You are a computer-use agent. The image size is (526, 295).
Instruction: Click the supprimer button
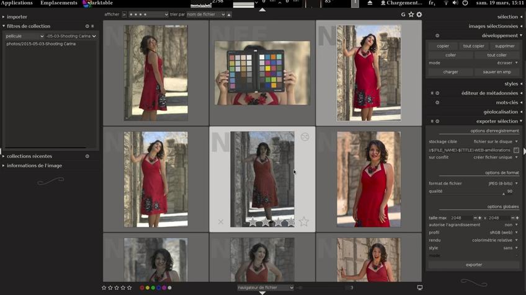[504, 46]
